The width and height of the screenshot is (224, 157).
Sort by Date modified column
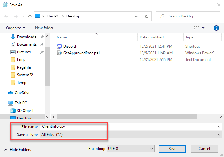pyautogui.click(x=151, y=37)
